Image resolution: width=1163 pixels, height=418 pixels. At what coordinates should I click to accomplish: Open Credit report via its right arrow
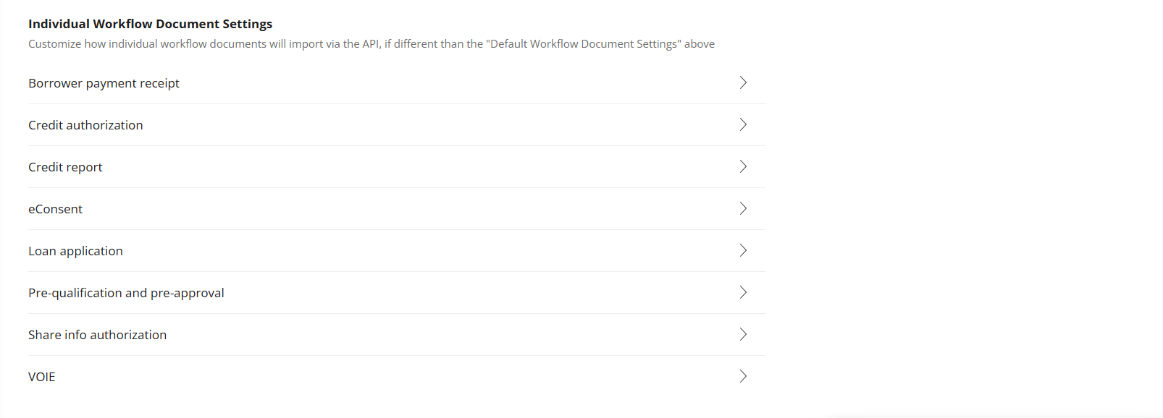click(743, 166)
